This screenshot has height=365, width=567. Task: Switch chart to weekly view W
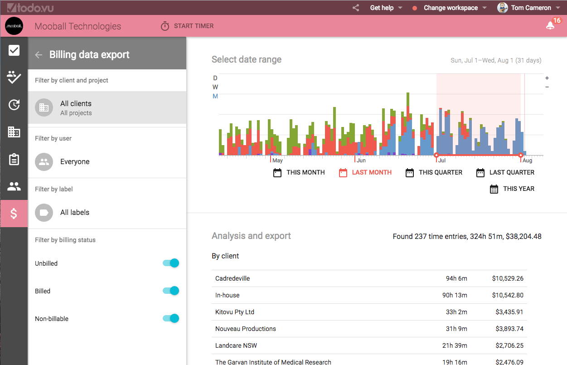point(215,87)
